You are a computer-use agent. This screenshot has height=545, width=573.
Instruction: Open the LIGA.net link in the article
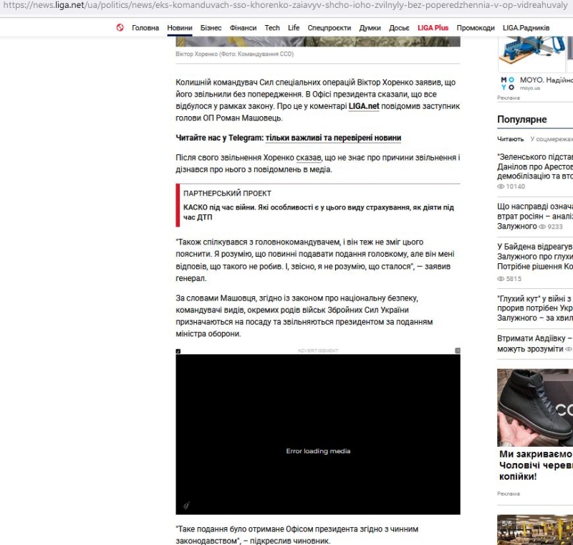(x=363, y=106)
